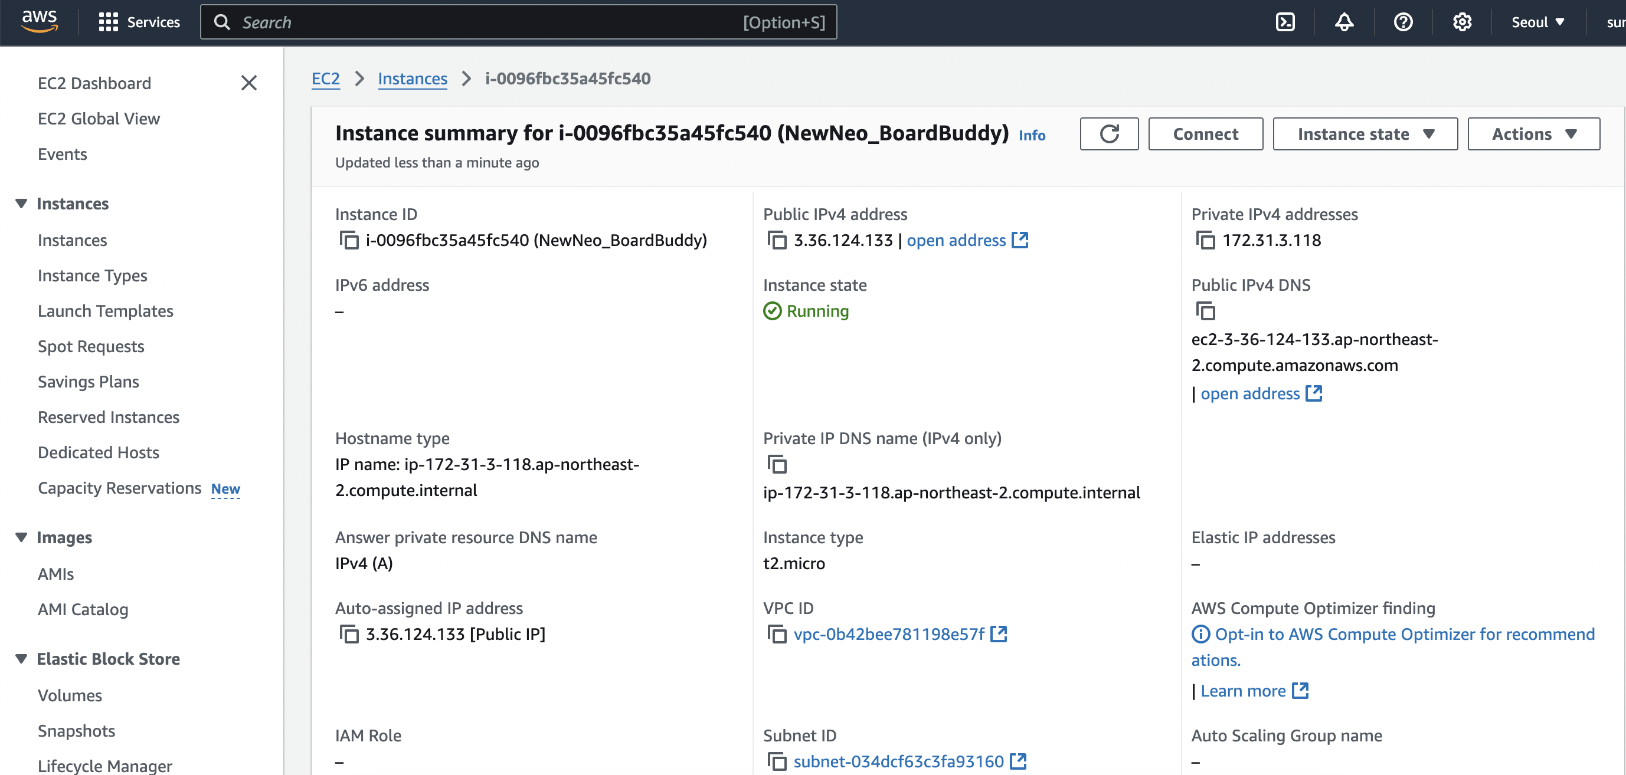Open the Instance state dropdown
The image size is (1626, 775).
(x=1365, y=134)
